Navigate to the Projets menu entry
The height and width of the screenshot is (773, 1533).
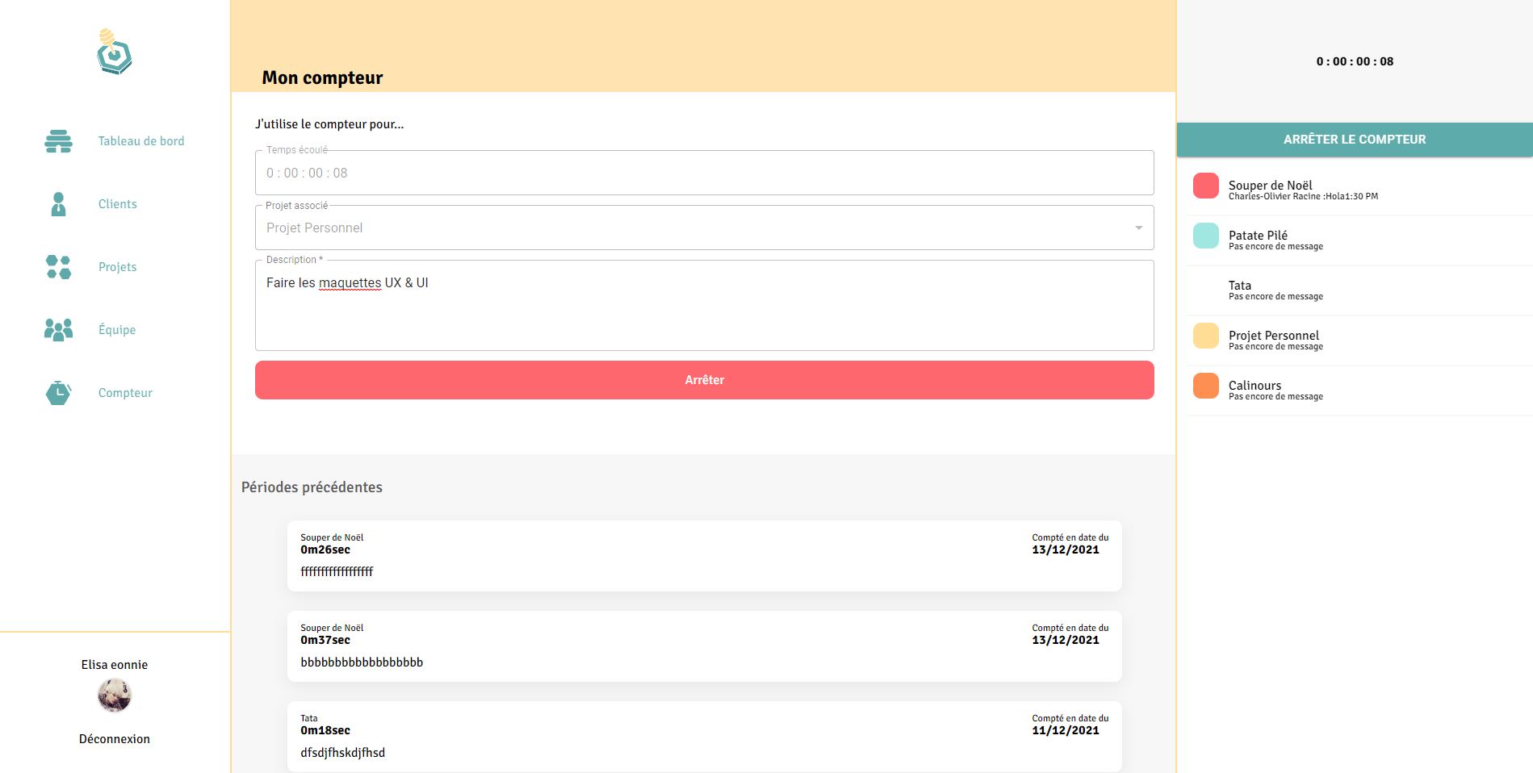coord(117,267)
